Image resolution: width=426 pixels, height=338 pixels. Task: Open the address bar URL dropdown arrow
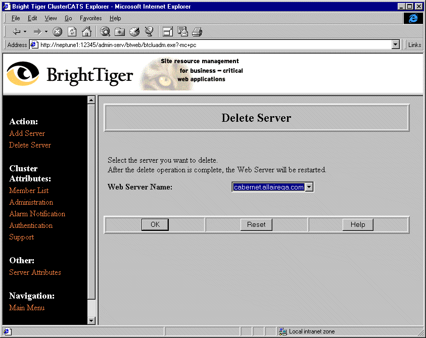tap(396, 45)
